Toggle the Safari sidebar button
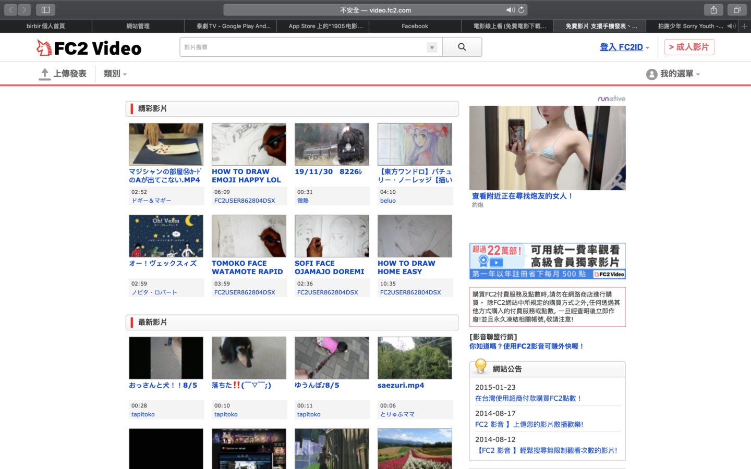Image resolution: width=751 pixels, height=469 pixels. point(45,10)
